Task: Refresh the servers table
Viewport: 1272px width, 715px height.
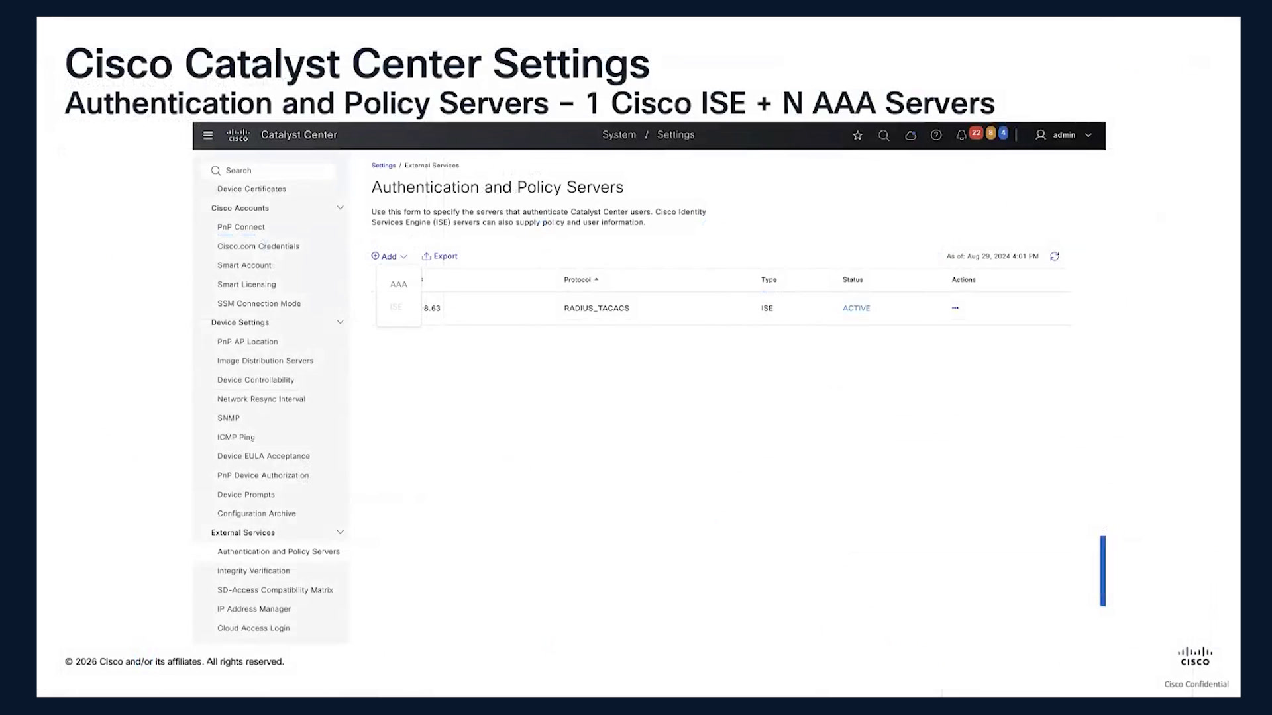Action: point(1055,256)
